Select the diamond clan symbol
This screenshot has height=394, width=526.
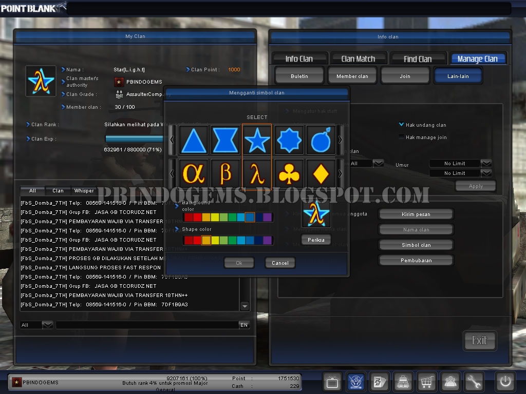pos(320,173)
